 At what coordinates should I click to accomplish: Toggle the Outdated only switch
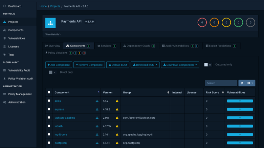[x=208, y=65]
